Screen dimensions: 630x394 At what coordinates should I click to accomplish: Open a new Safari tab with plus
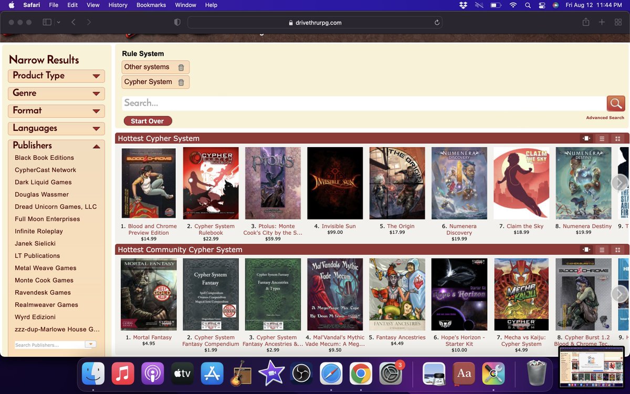[x=602, y=22]
